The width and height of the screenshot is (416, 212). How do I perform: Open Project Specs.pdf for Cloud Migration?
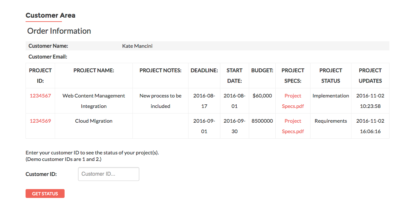pos(293,126)
